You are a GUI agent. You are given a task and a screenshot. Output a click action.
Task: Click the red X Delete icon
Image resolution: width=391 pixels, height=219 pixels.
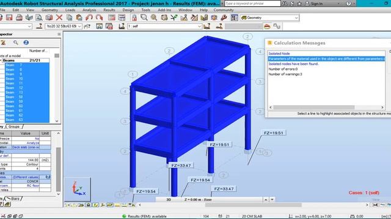(59, 18)
